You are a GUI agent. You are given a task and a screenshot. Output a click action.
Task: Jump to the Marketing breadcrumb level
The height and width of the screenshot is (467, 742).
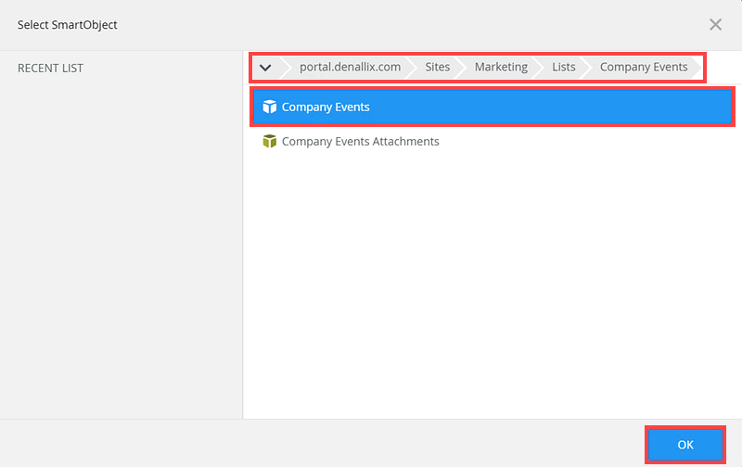[x=501, y=68]
